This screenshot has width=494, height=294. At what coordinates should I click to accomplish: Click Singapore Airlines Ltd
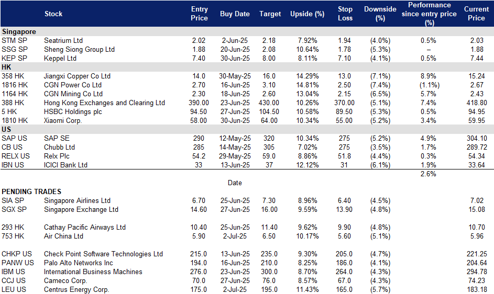(77, 200)
